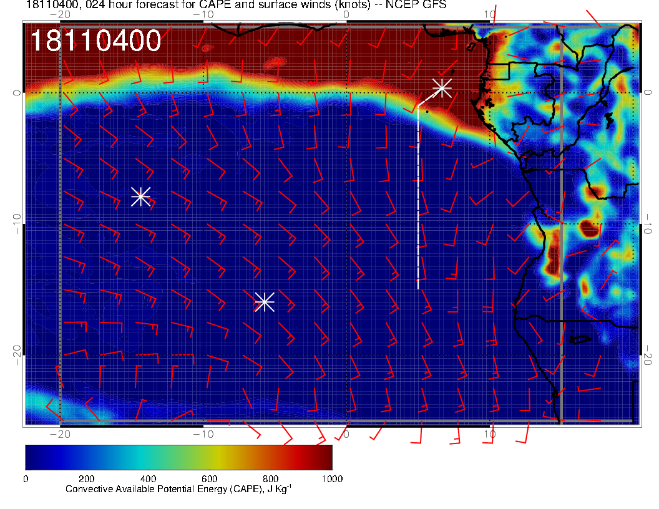Click the colorbar tick label 800
This screenshot has height=509, width=659.
pyautogui.click(x=270, y=479)
